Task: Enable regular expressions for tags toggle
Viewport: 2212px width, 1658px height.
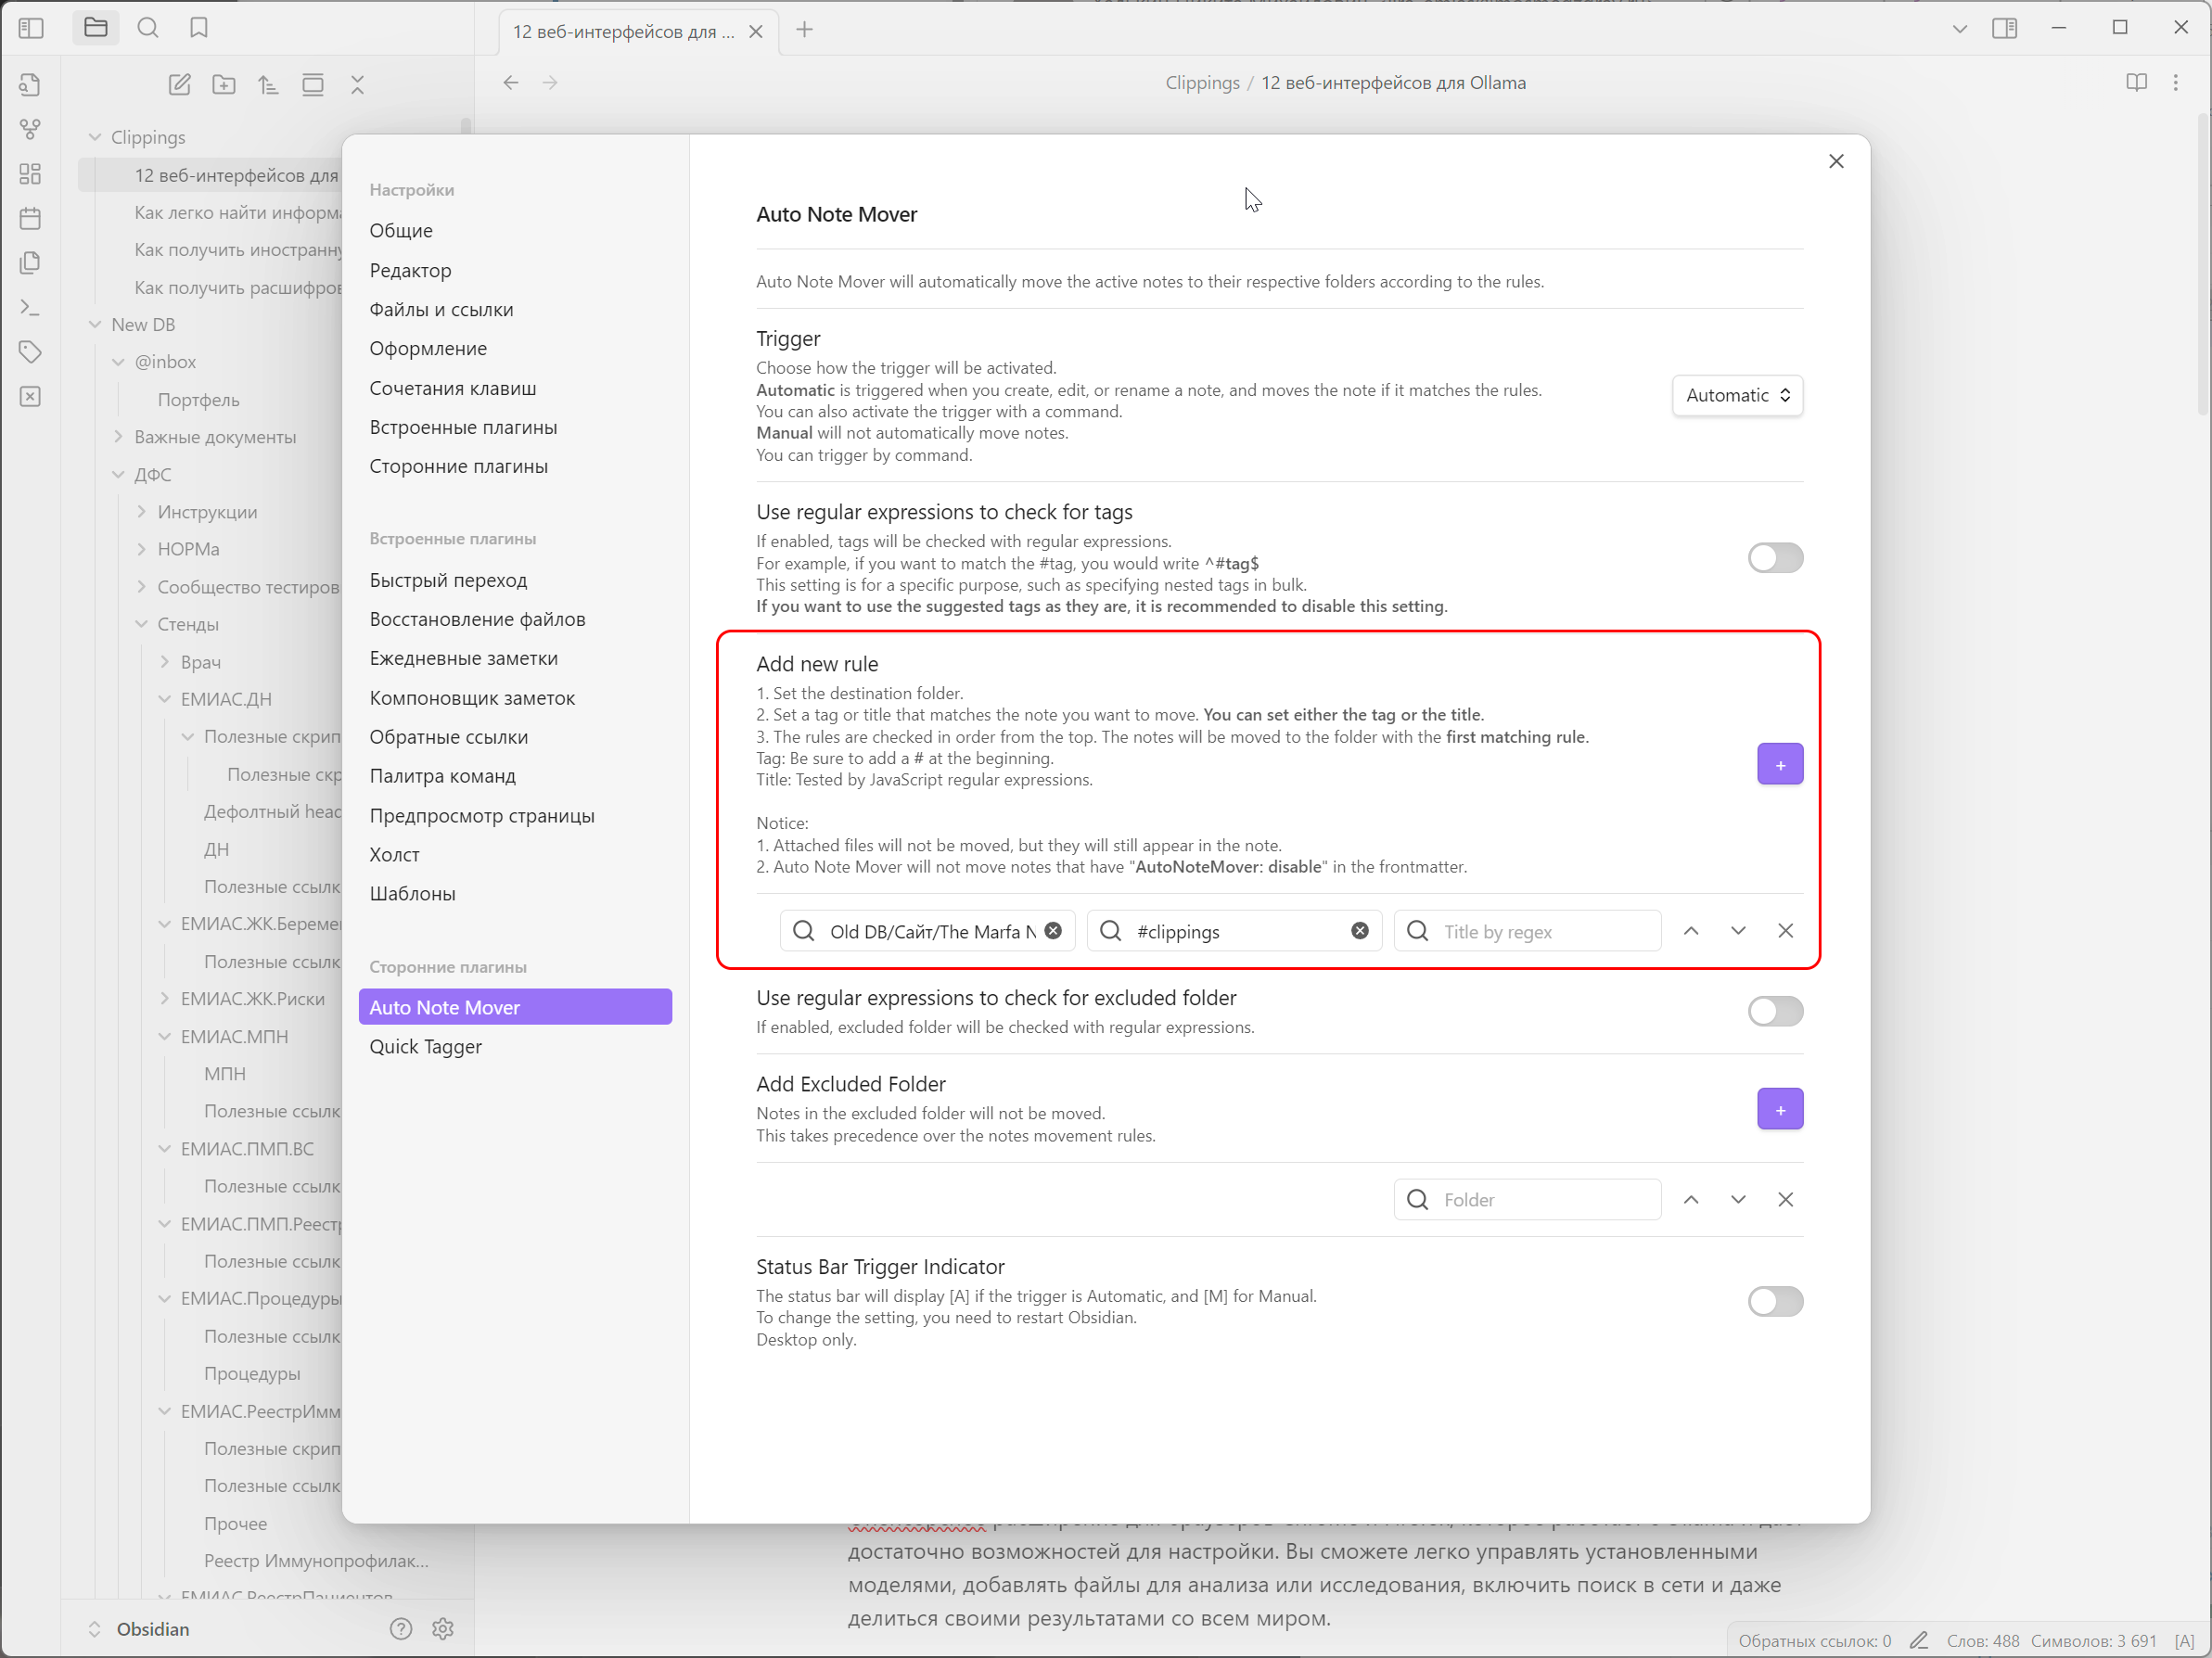Action: coord(1775,558)
